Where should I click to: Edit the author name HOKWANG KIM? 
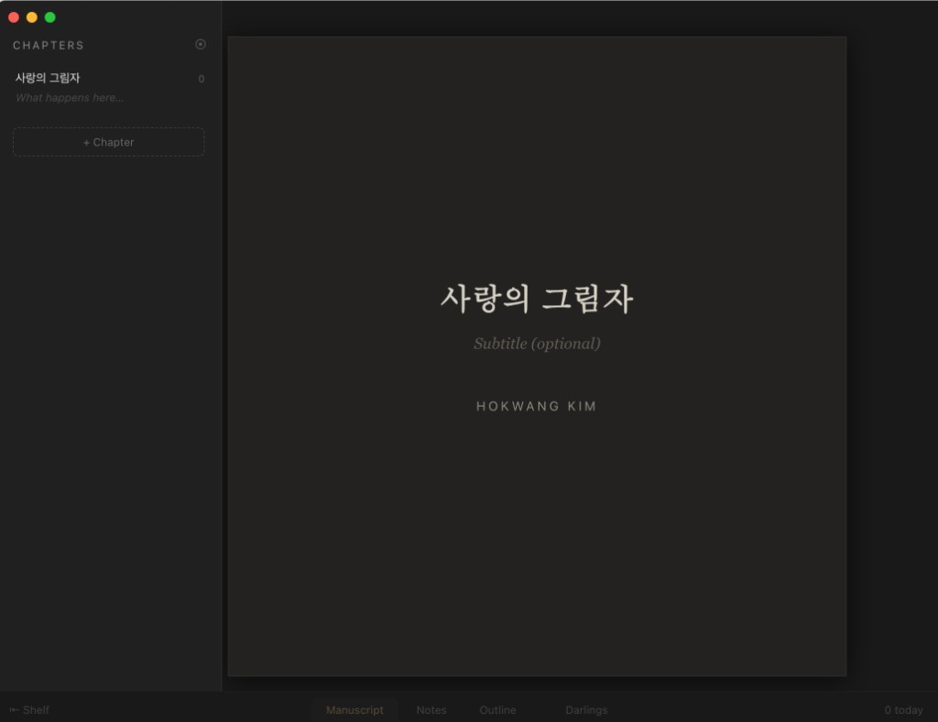click(537, 406)
